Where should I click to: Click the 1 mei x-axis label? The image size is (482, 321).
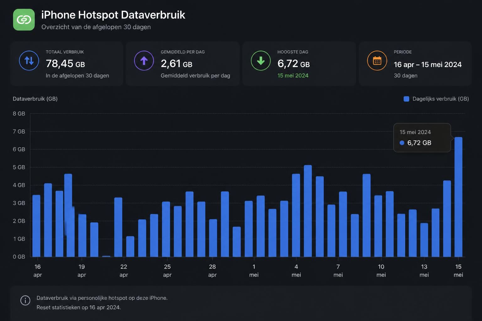click(254, 271)
